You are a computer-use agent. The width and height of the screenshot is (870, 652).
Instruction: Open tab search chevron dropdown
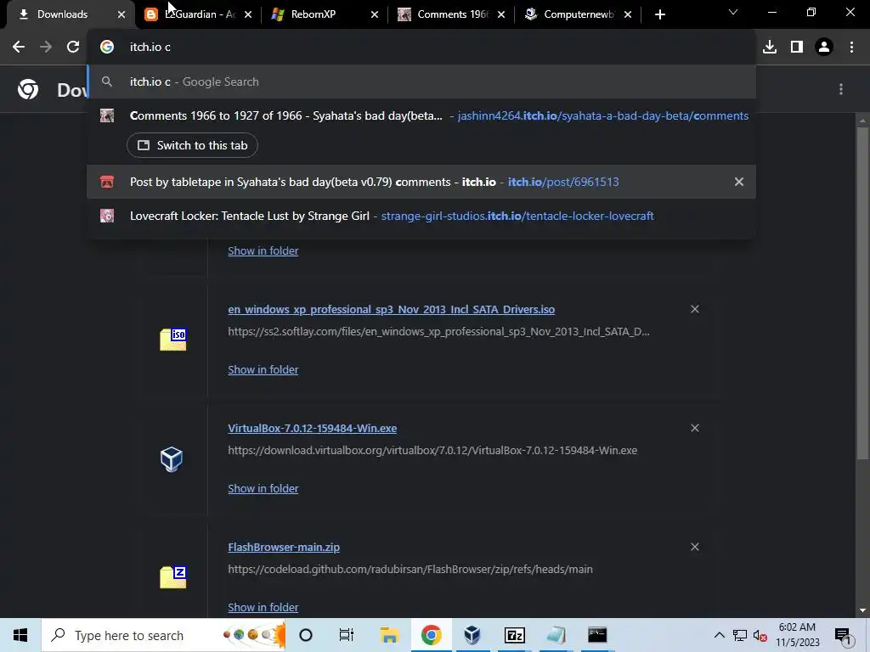click(x=733, y=12)
